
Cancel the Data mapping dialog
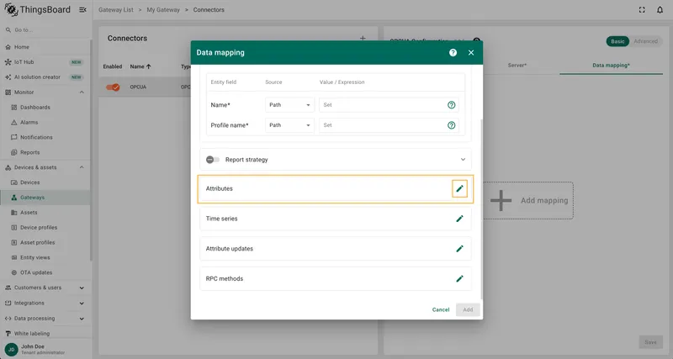pyautogui.click(x=441, y=309)
